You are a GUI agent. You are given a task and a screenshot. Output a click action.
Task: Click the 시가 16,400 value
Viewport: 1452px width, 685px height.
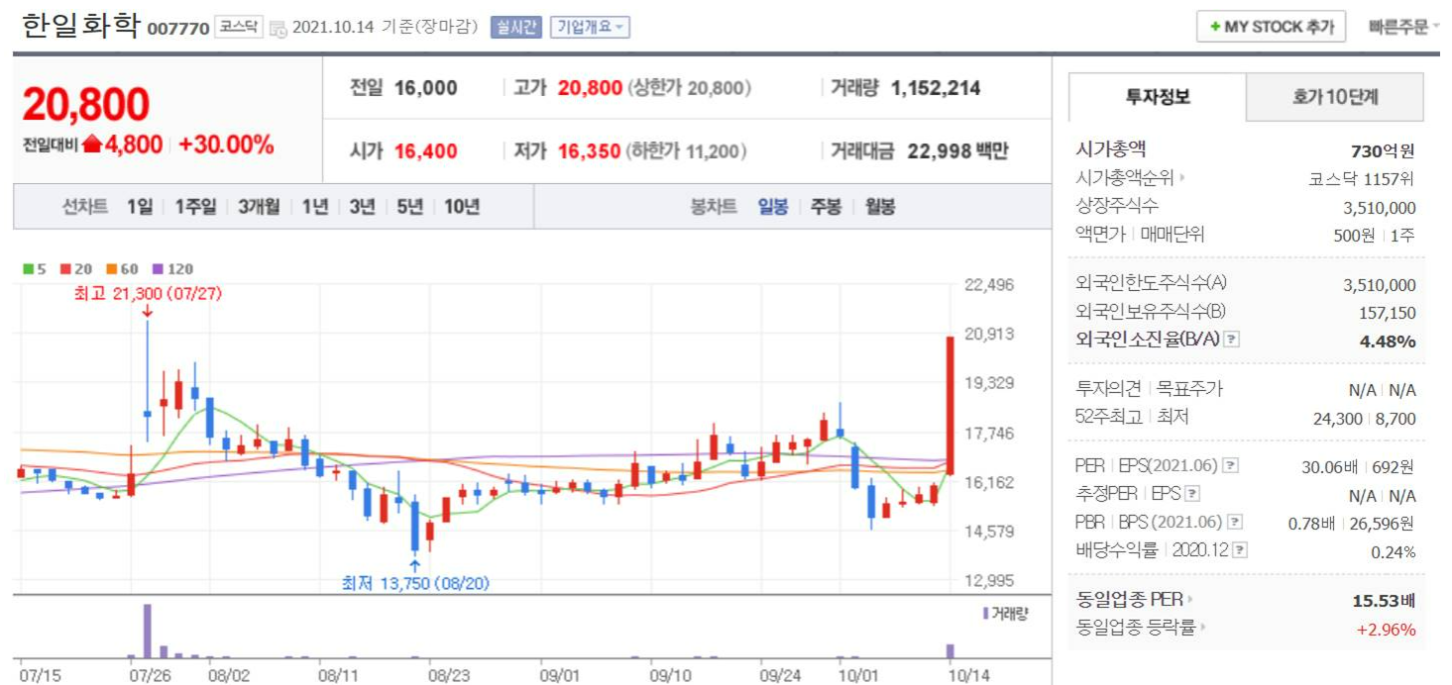426,151
